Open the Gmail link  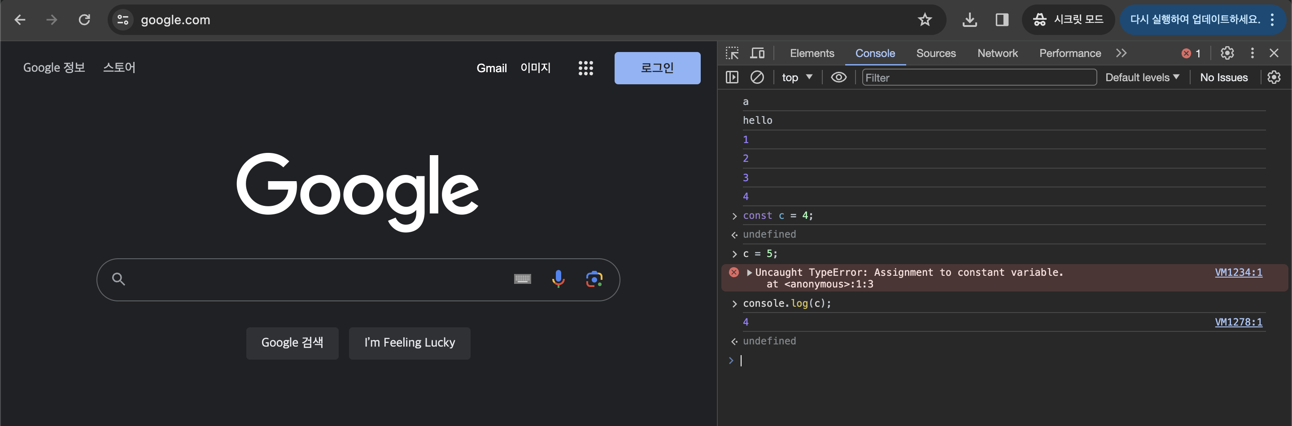[492, 68]
